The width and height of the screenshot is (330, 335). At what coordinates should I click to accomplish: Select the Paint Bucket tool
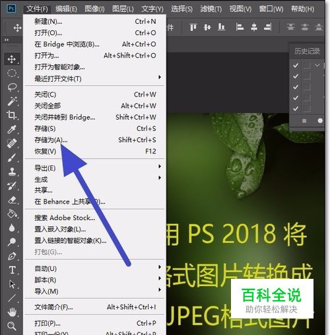point(12,213)
